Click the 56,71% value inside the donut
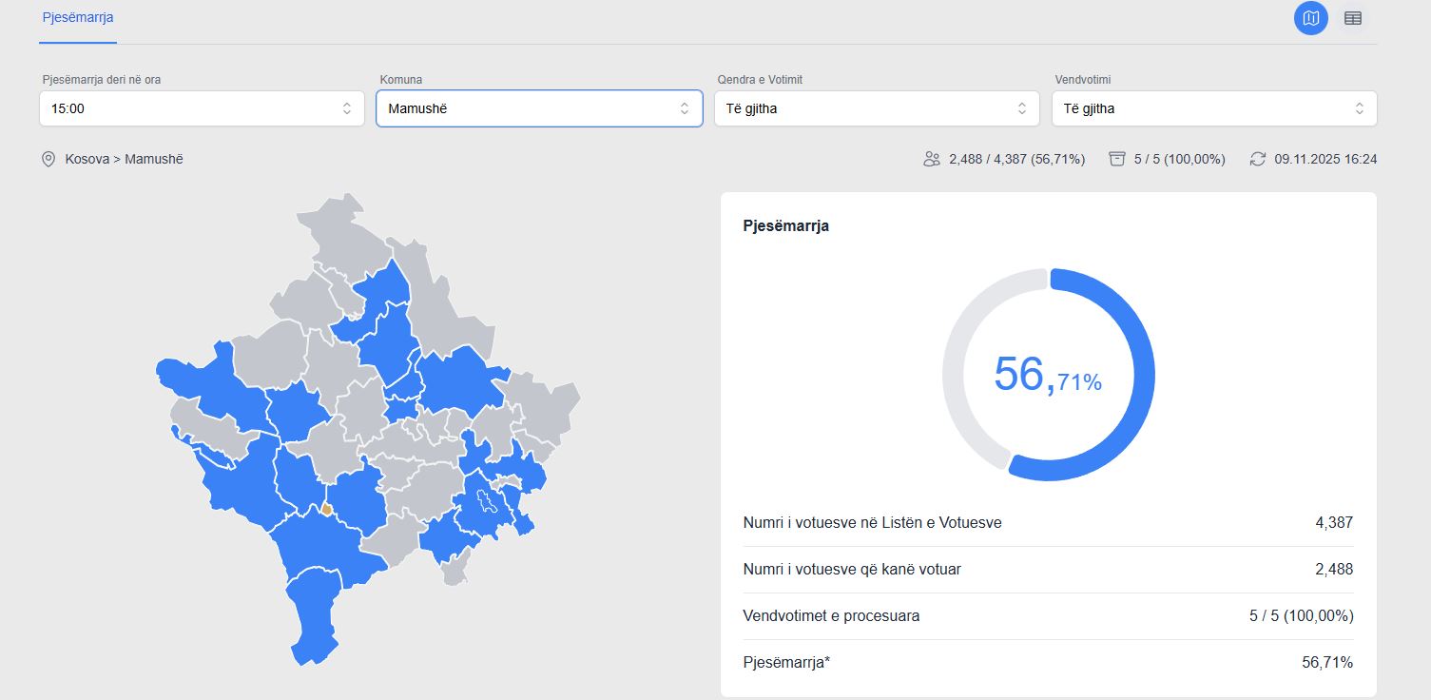This screenshot has width=1431, height=700. (x=1048, y=375)
